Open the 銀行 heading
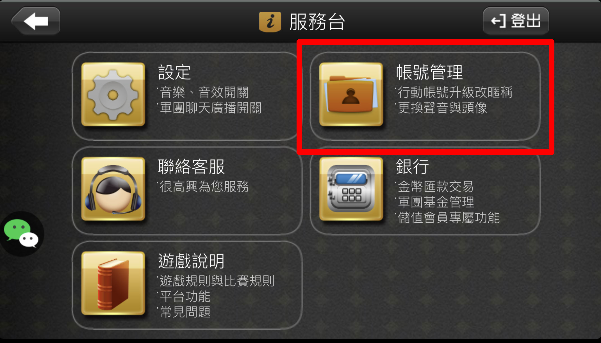Image resolution: width=601 pixels, height=343 pixels. coord(413,167)
